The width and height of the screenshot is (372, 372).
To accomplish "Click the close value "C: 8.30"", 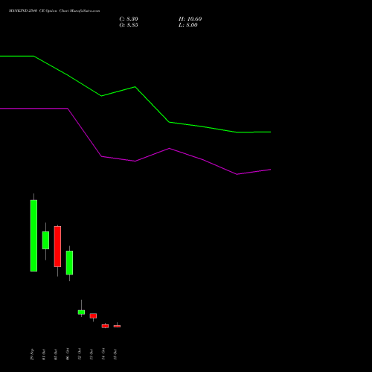I will tap(129, 19).
